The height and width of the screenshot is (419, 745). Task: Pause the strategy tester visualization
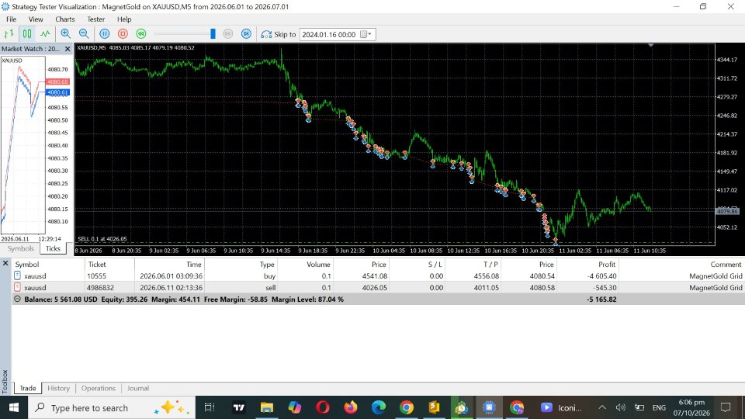(105, 33)
